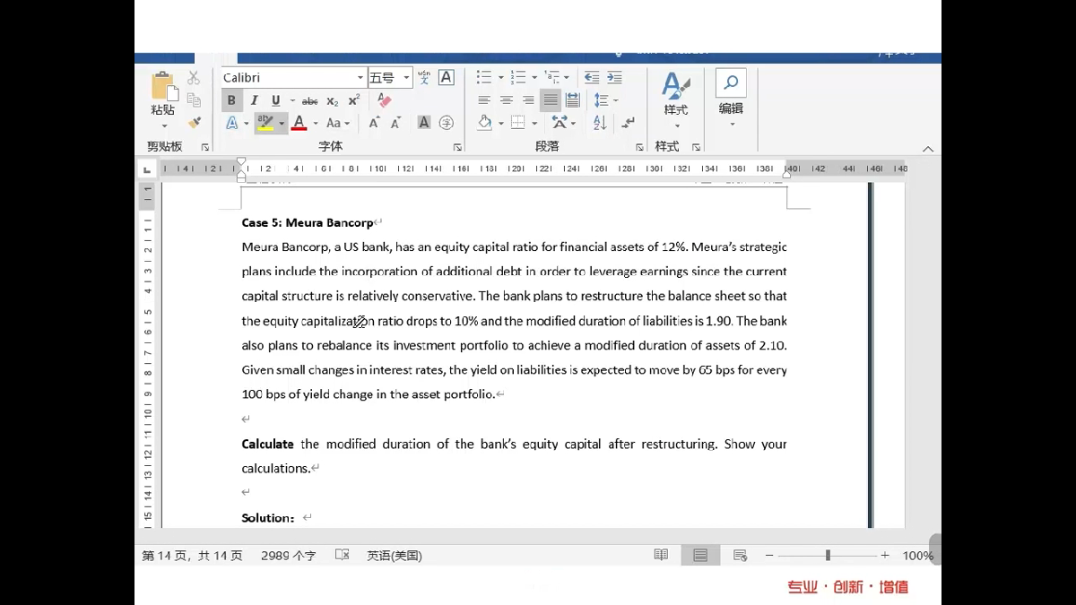Click the Grow Font icon

374,123
